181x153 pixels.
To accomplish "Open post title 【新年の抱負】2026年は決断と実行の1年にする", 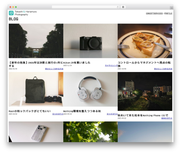I will [36, 64].
